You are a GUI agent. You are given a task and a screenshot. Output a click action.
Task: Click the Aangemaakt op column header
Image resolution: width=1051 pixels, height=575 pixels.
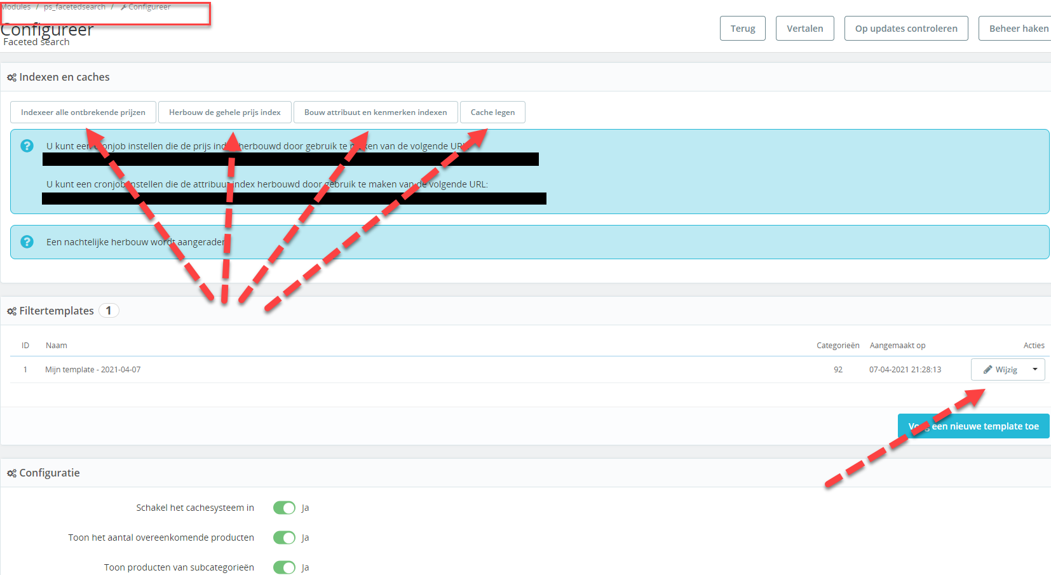click(897, 346)
